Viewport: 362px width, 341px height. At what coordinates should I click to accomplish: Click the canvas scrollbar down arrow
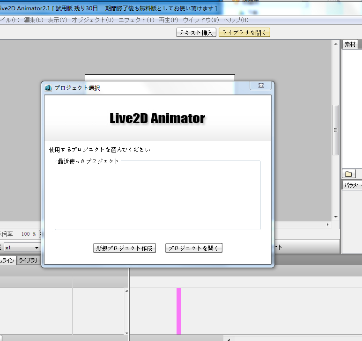pos(336,217)
